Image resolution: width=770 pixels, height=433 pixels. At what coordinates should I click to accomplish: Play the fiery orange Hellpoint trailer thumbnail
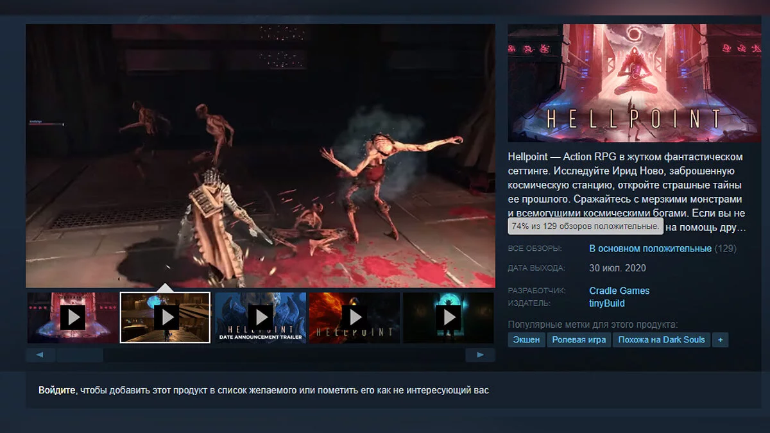click(354, 318)
